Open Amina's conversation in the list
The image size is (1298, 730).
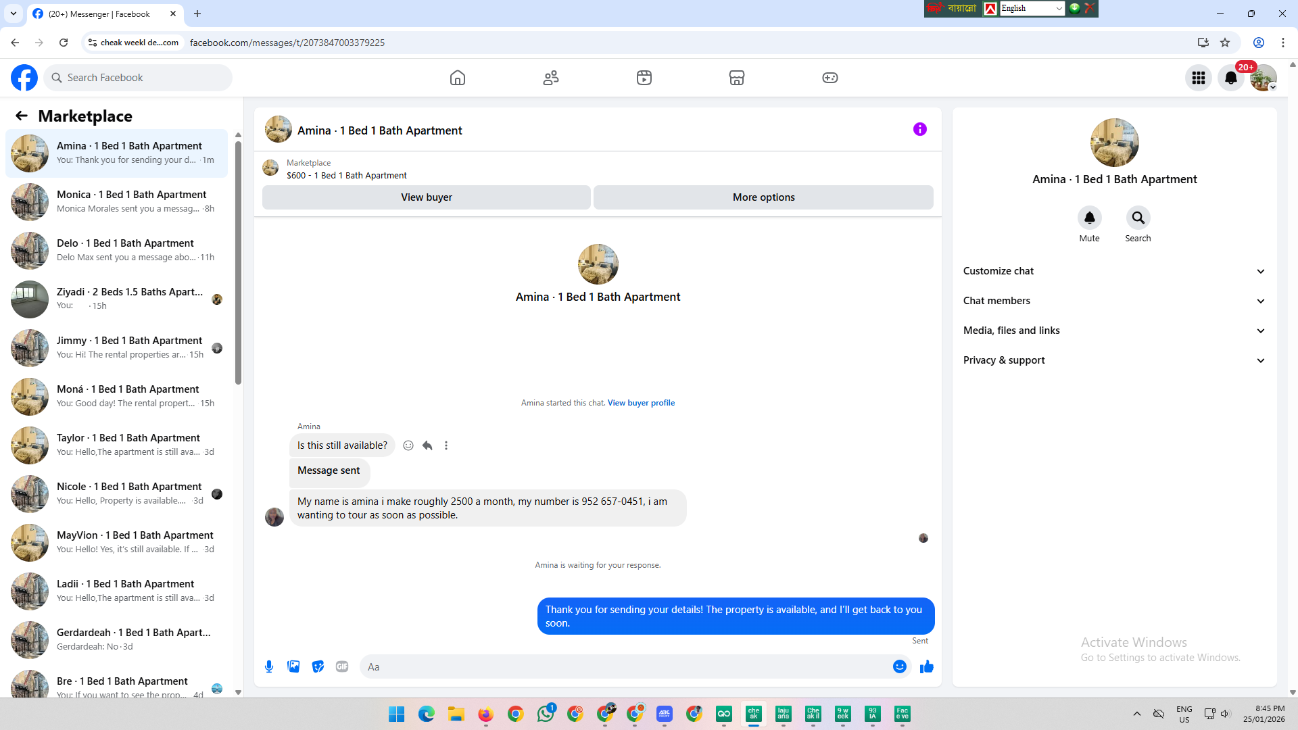pyautogui.click(x=116, y=153)
